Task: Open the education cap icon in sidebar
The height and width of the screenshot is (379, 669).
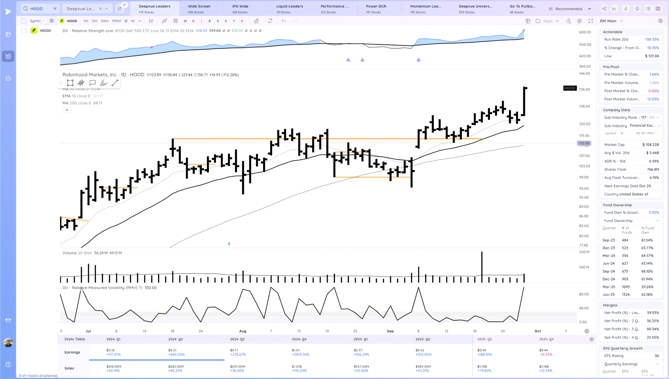Action: tap(8, 320)
